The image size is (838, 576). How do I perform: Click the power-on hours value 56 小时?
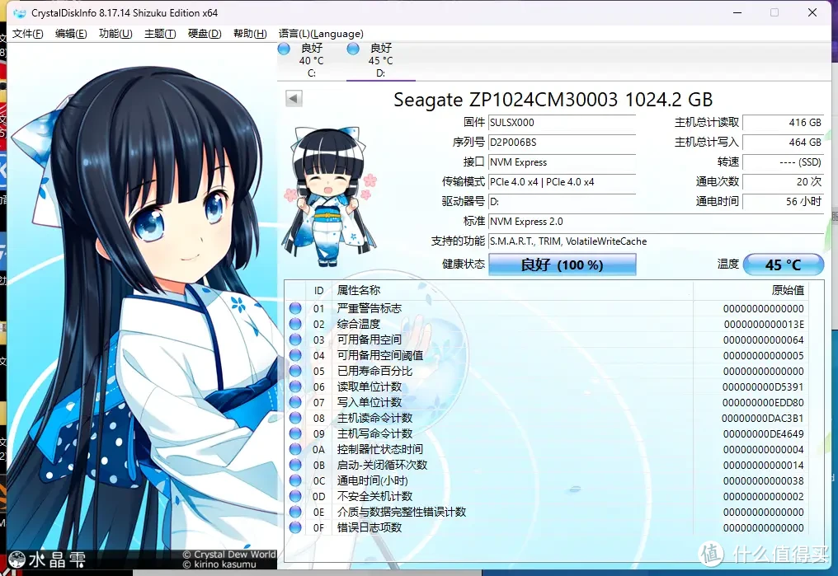click(x=783, y=202)
